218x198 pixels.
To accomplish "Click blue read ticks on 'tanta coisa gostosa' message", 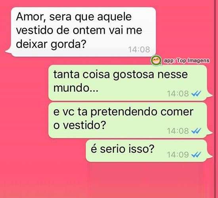I will 196,93.
